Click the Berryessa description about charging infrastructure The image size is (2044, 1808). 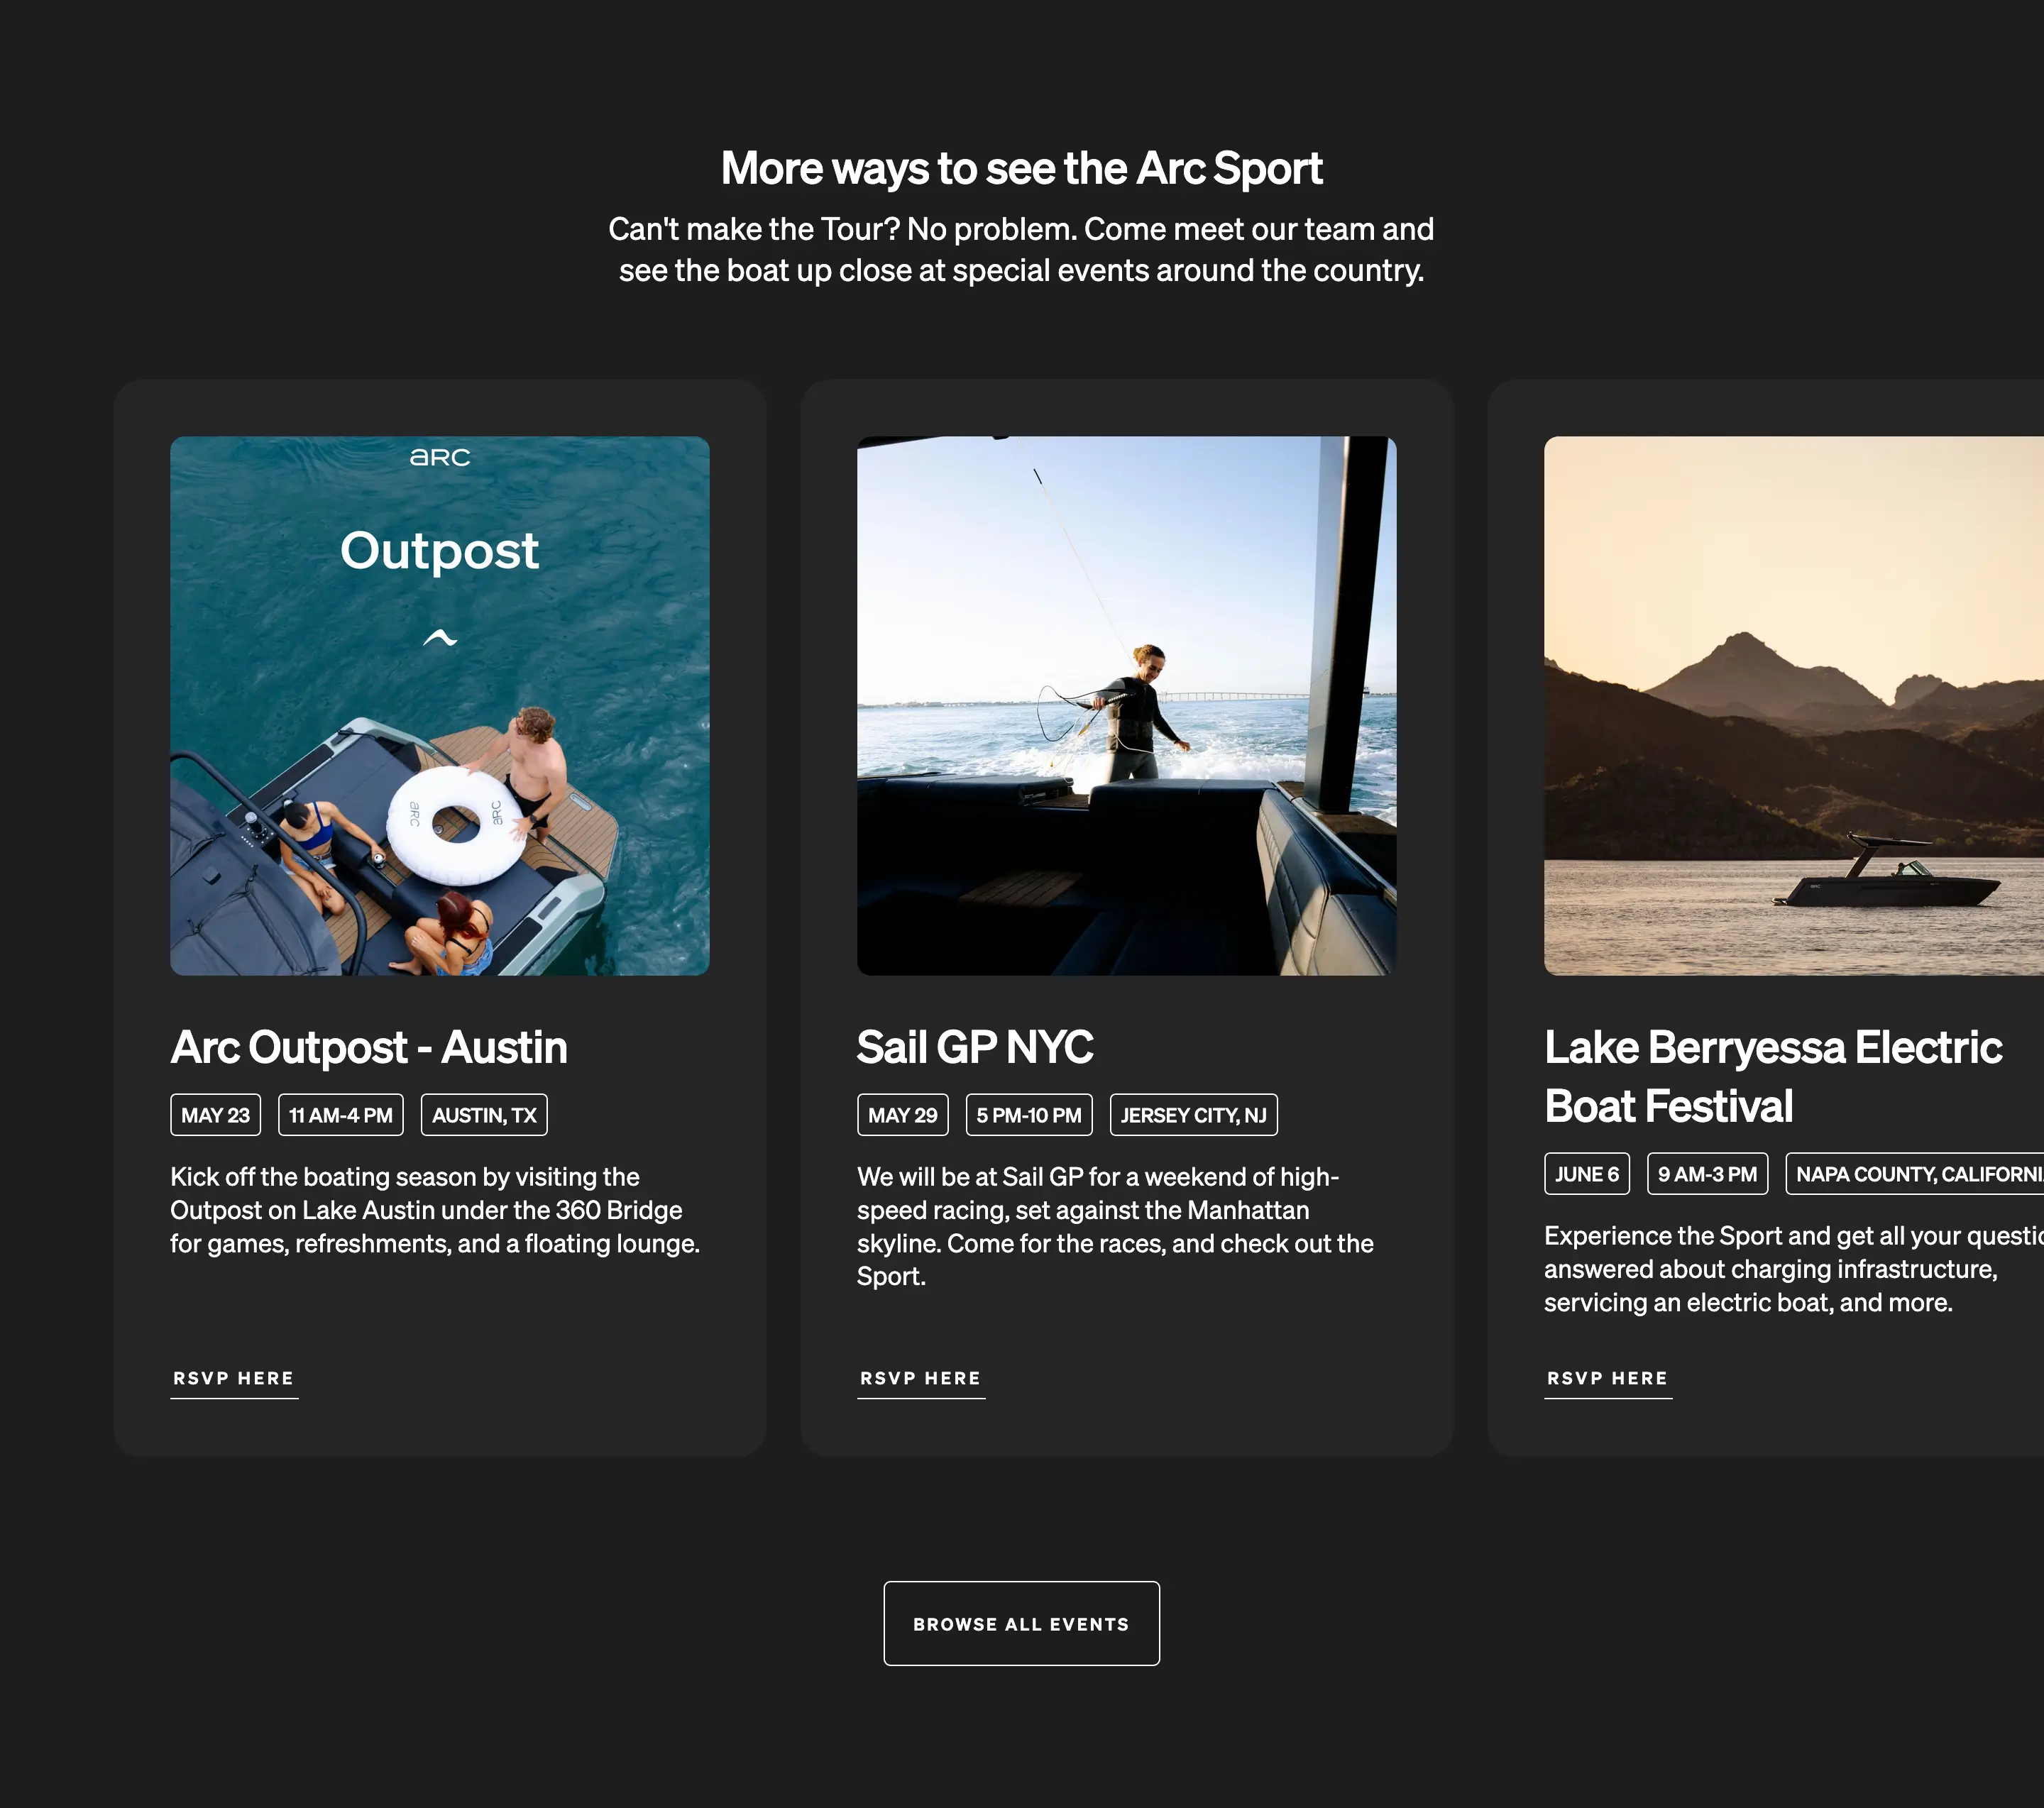[x=1794, y=1269]
